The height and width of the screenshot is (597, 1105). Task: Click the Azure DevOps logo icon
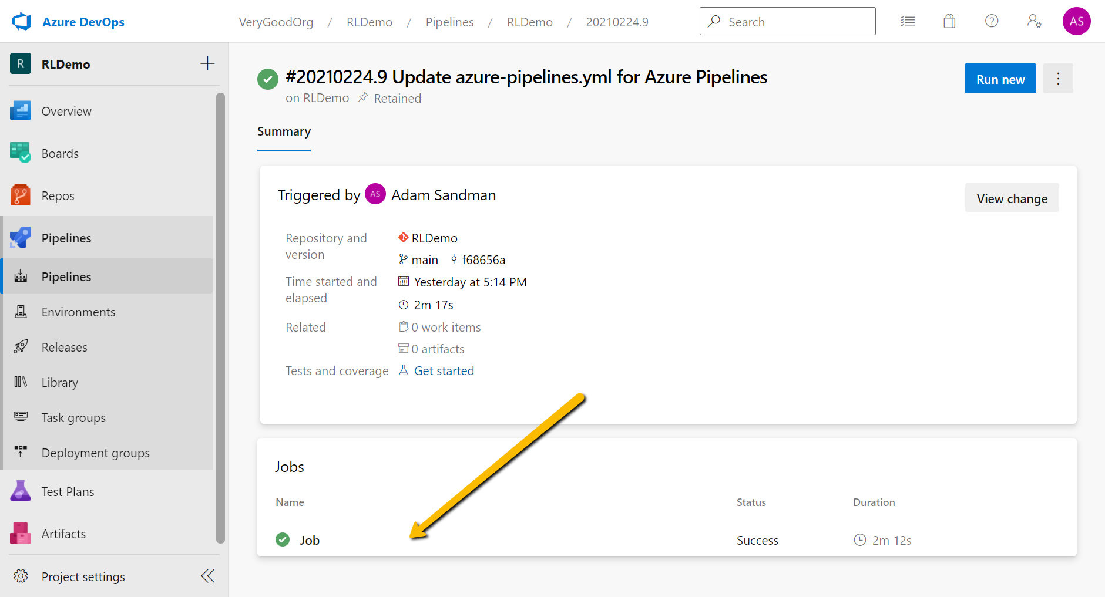pos(22,22)
